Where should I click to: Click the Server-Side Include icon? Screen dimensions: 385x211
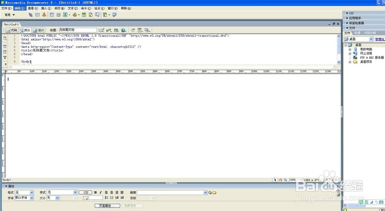[x=90, y=15]
